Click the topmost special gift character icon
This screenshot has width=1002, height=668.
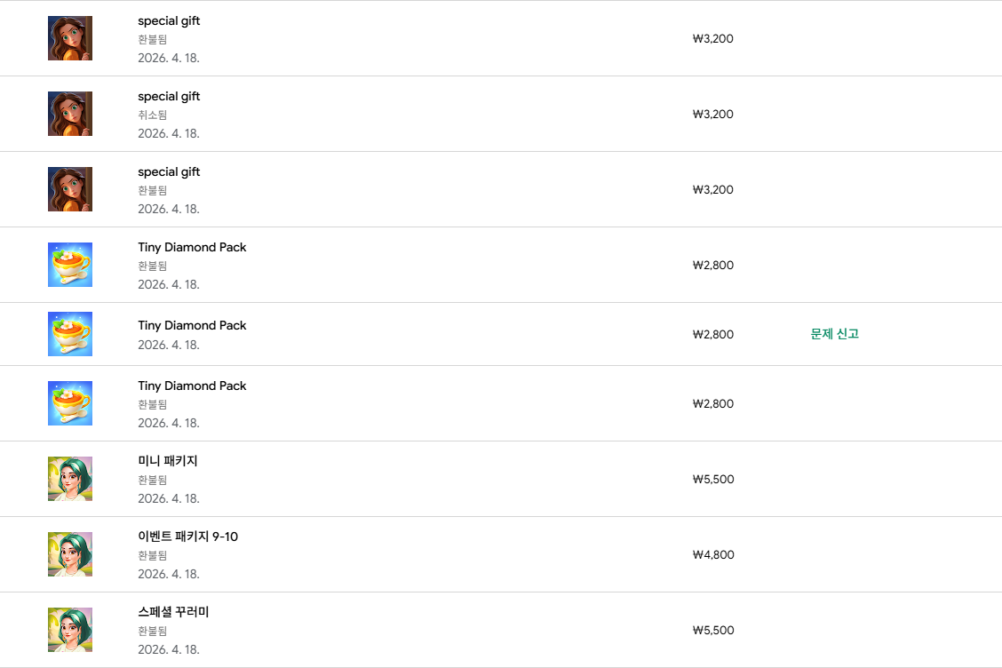70,38
